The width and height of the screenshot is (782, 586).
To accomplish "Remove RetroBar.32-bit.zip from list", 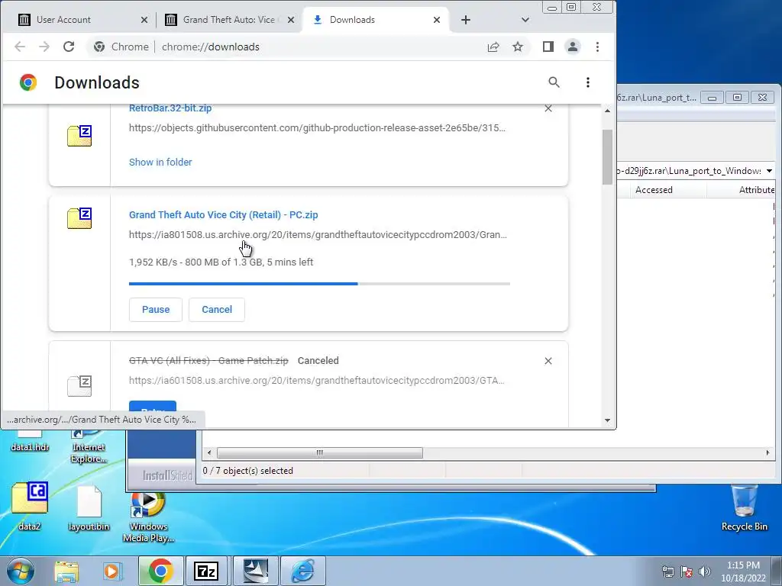I will pyautogui.click(x=548, y=108).
